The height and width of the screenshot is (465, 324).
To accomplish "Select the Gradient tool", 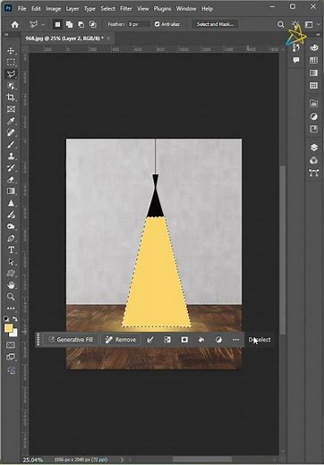I will coord(11,191).
